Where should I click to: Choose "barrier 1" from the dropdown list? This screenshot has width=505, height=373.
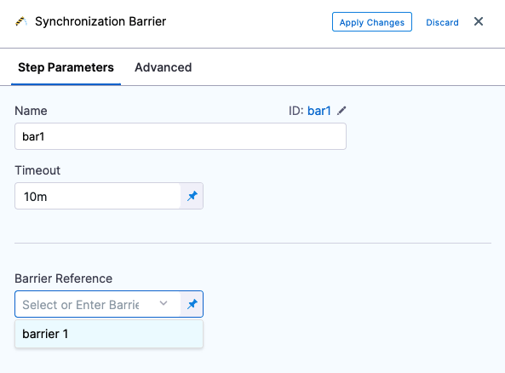point(109,334)
